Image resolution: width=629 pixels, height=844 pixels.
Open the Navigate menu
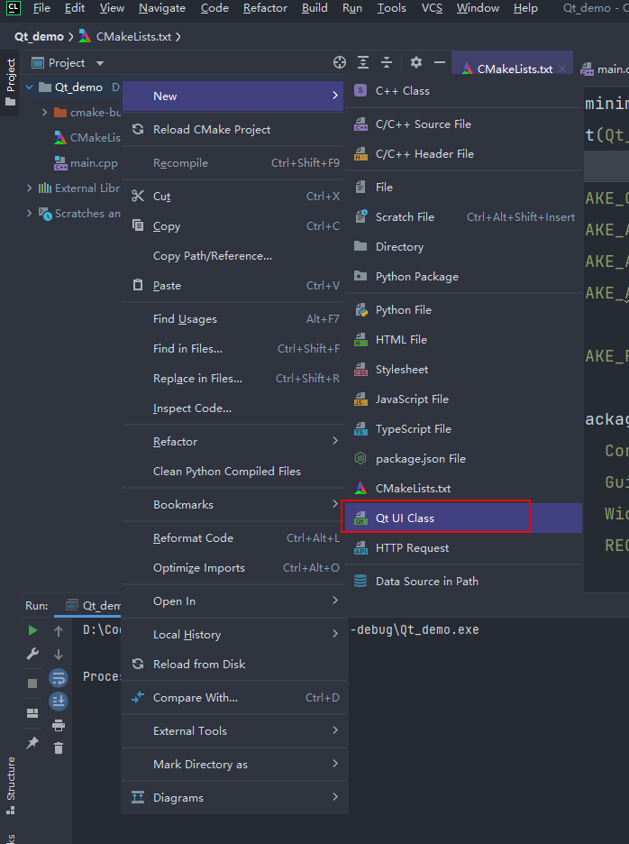162,8
